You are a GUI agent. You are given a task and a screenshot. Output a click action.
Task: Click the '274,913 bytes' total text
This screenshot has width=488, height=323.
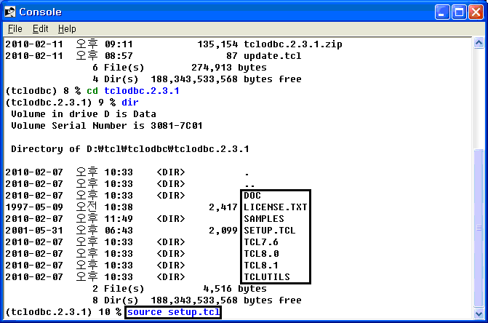tap(229, 68)
